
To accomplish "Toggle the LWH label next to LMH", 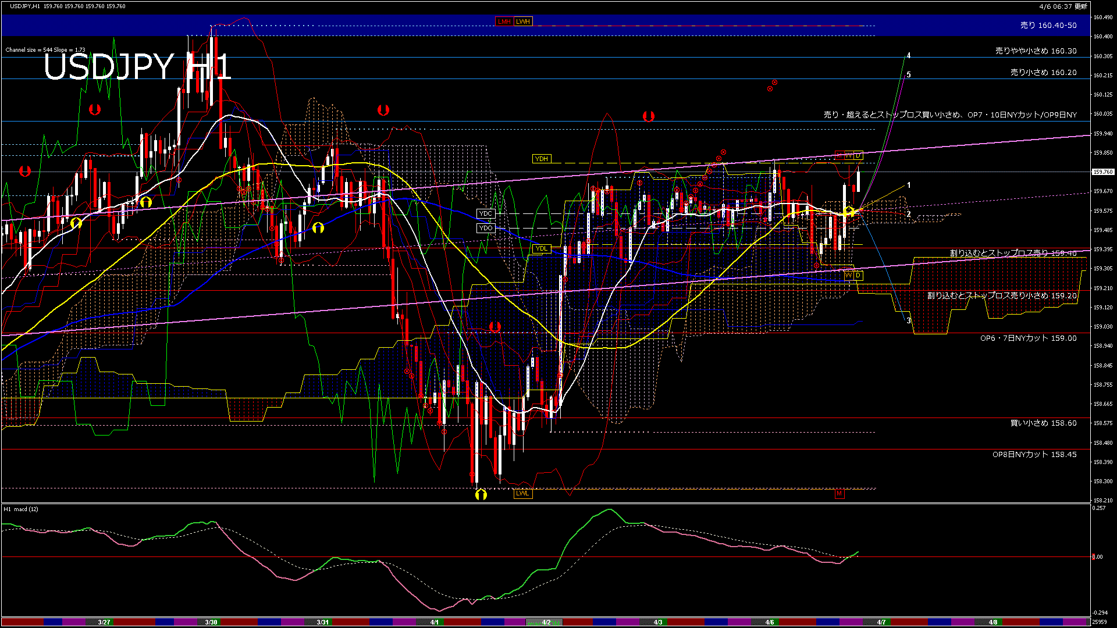I will pyautogui.click(x=523, y=22).
